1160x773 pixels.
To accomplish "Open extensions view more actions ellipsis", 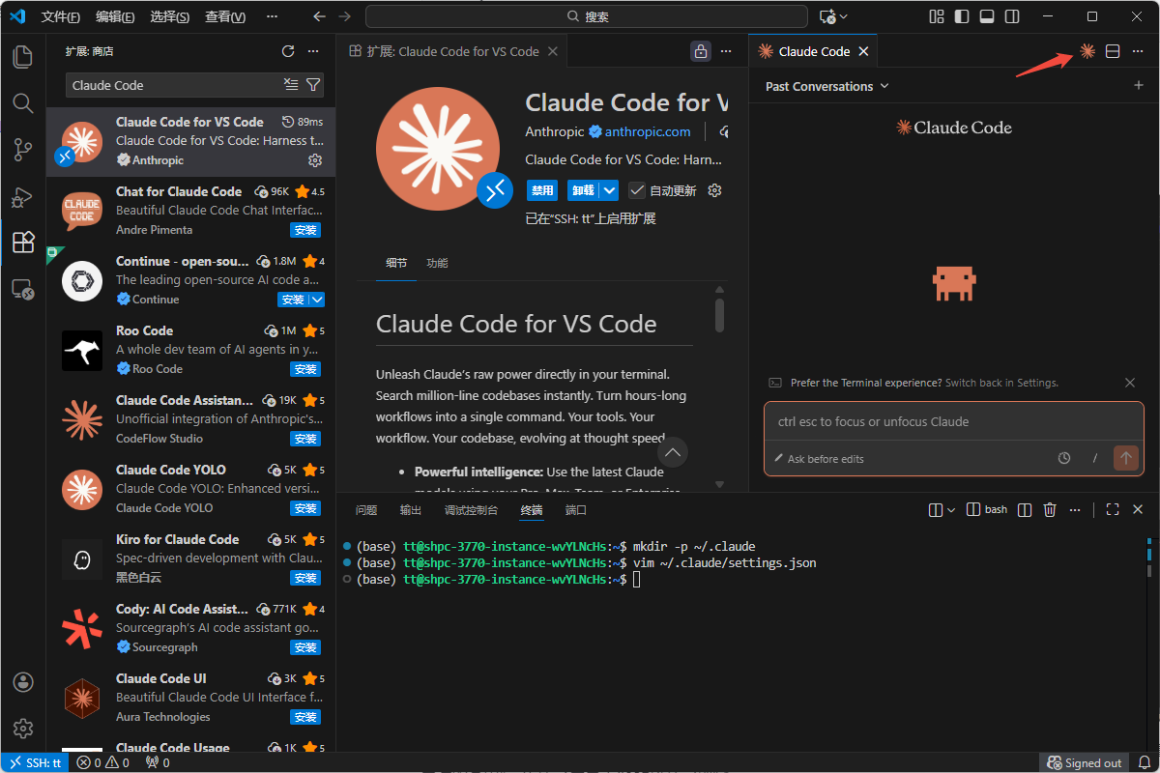I will (312, 51).
